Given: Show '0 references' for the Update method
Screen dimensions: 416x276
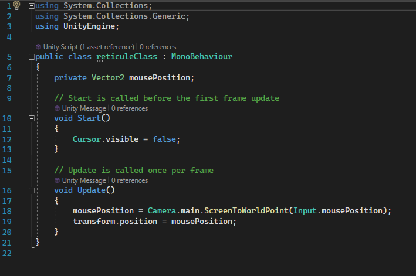Looking at the screenshot, I should tap(129, 180).
